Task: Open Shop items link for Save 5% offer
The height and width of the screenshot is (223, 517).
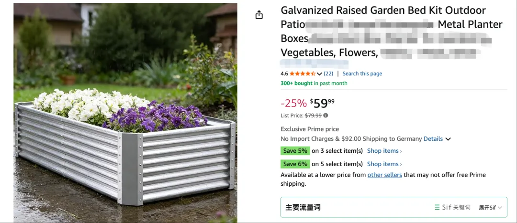Action: (384, 151)
